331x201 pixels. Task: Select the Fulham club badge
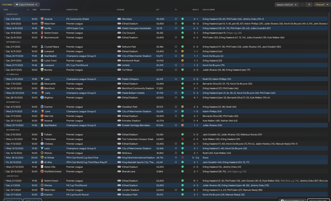coord(42,135)
